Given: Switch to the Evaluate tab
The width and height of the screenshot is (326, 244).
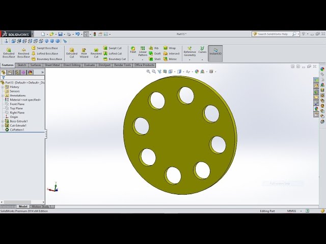Looking at the screenshot, I should (x=90, y=65).
